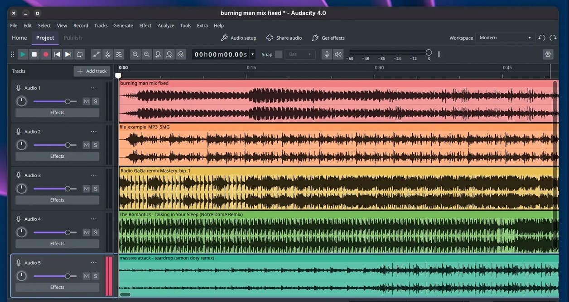Expand the time format dropdown arrow
This screenshot has height=302, width=569.
tap(253, 54)
